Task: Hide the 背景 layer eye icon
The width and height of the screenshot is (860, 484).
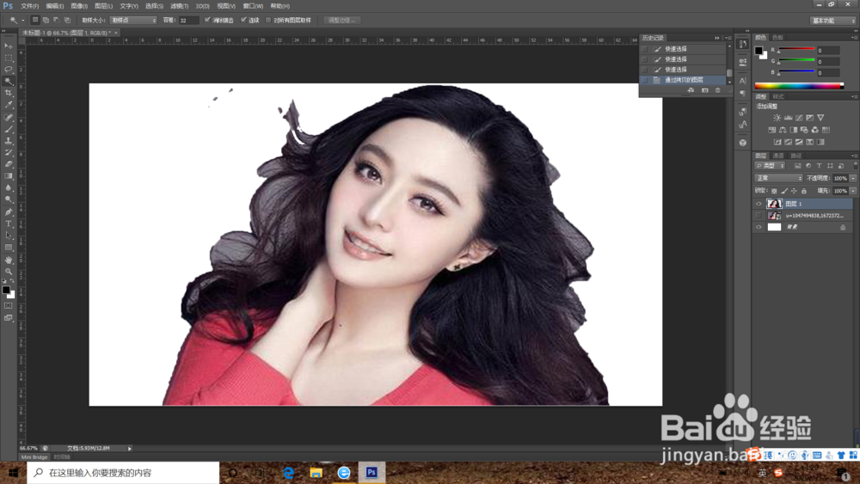Action: [x=759, y=227]
